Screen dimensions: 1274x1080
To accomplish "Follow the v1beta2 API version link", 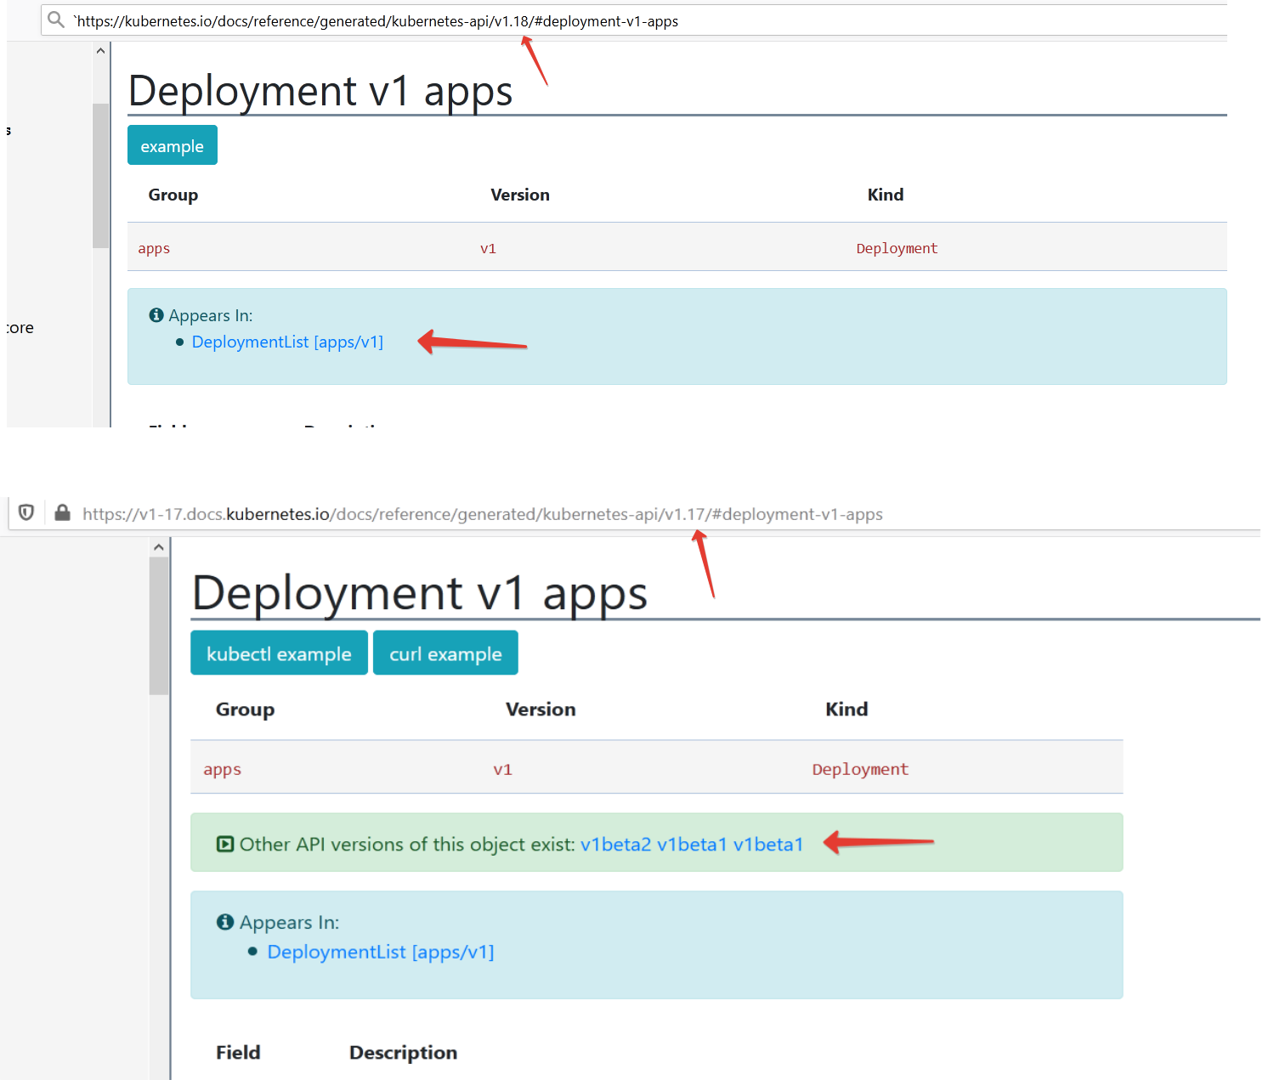I will tap(615, 844).
